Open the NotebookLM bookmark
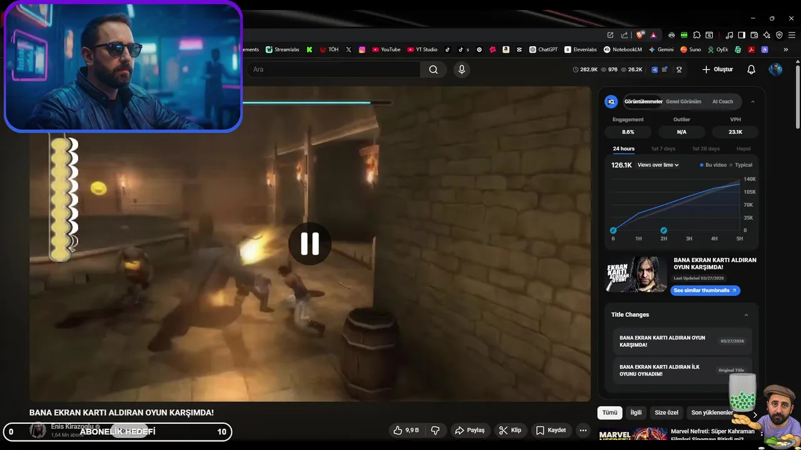 pyautogui.click(x=623, y=49)
